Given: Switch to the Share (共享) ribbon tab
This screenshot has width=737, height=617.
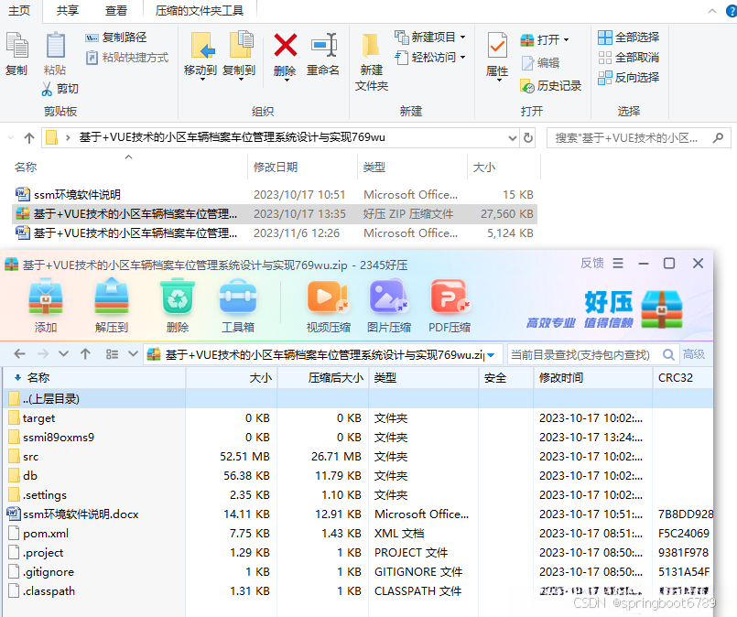Looking at the screenshot, I should click(x=68, y=10).
